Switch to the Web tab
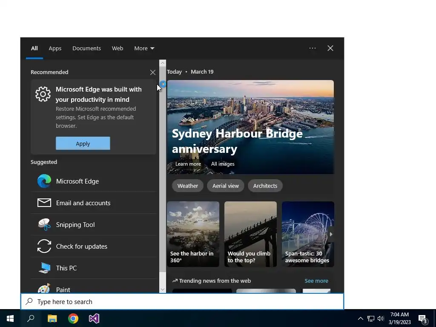The image size is (436, 327). pos(118,49)
